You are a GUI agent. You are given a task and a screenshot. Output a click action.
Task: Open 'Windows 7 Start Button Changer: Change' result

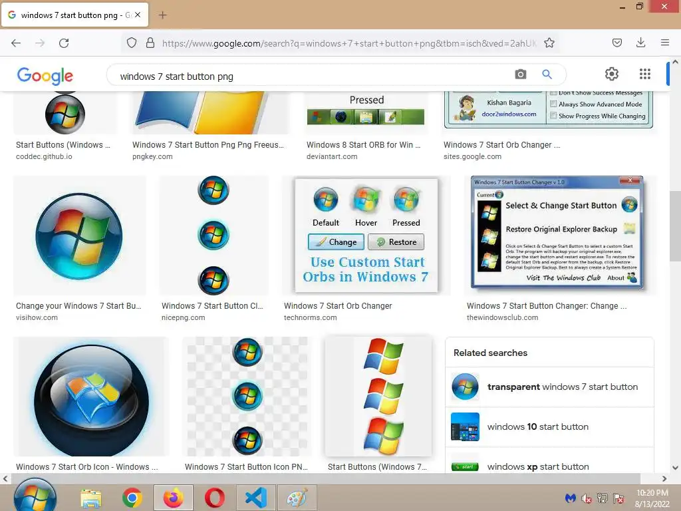[x=547, y=306]
